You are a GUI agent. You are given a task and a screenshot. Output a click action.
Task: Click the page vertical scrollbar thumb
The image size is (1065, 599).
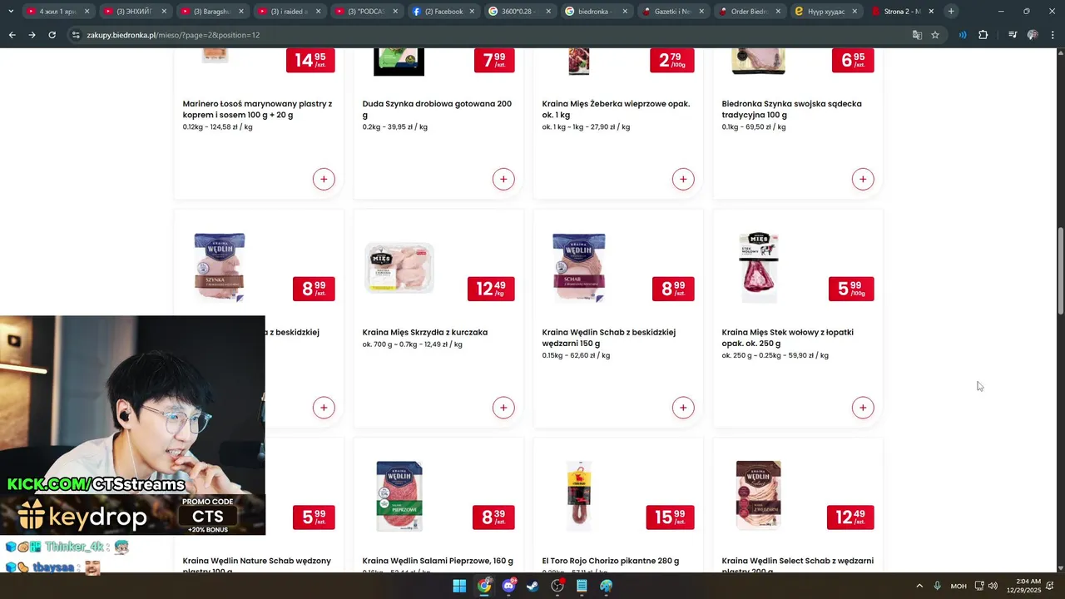[1060, 270]
